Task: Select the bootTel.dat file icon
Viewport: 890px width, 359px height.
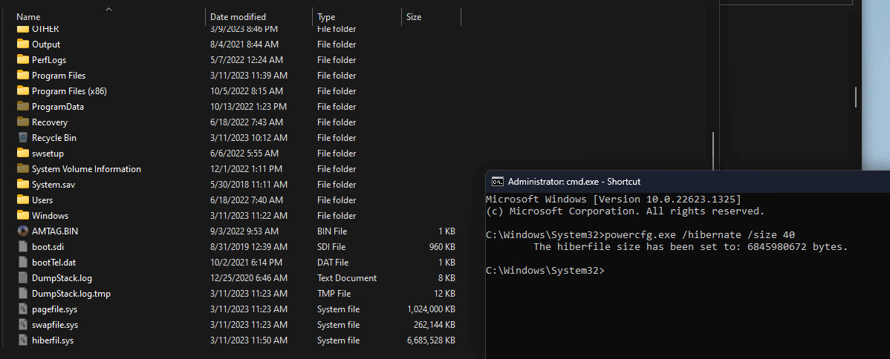Action: click(23, 262)
